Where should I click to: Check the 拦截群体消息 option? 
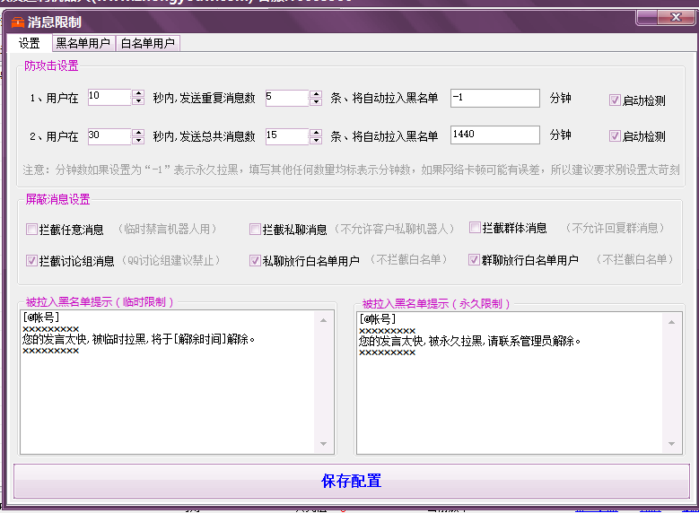[x=475, y=228]
